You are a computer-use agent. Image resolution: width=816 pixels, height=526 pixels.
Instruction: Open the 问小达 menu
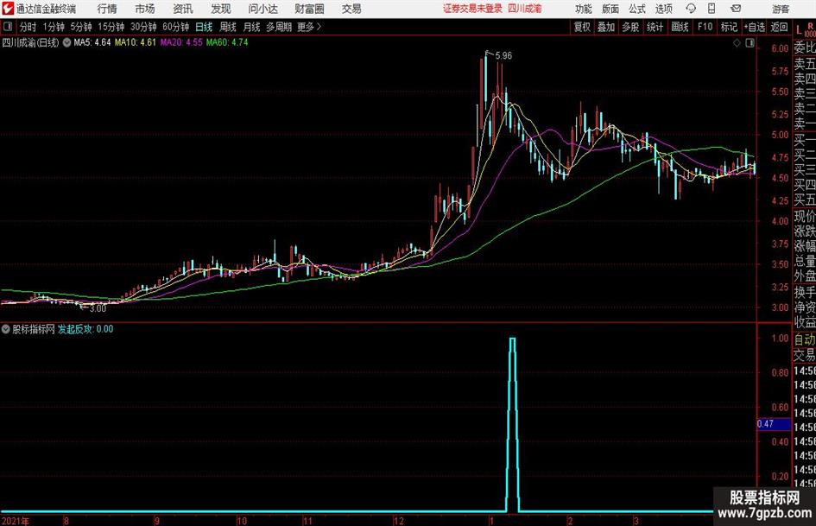click(x=263, y=9)
